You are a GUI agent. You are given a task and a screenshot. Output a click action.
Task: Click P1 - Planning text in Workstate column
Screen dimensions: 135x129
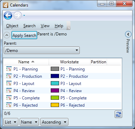pyautogui.click(x=73, y=69)
